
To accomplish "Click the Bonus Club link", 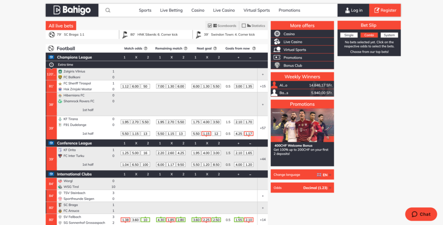I will (x=293, y=65).
